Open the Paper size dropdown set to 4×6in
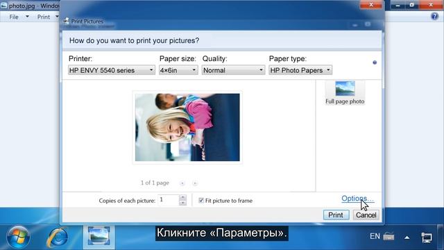The width and height of the screenshot is (444, 250). (x=178, y=70)
